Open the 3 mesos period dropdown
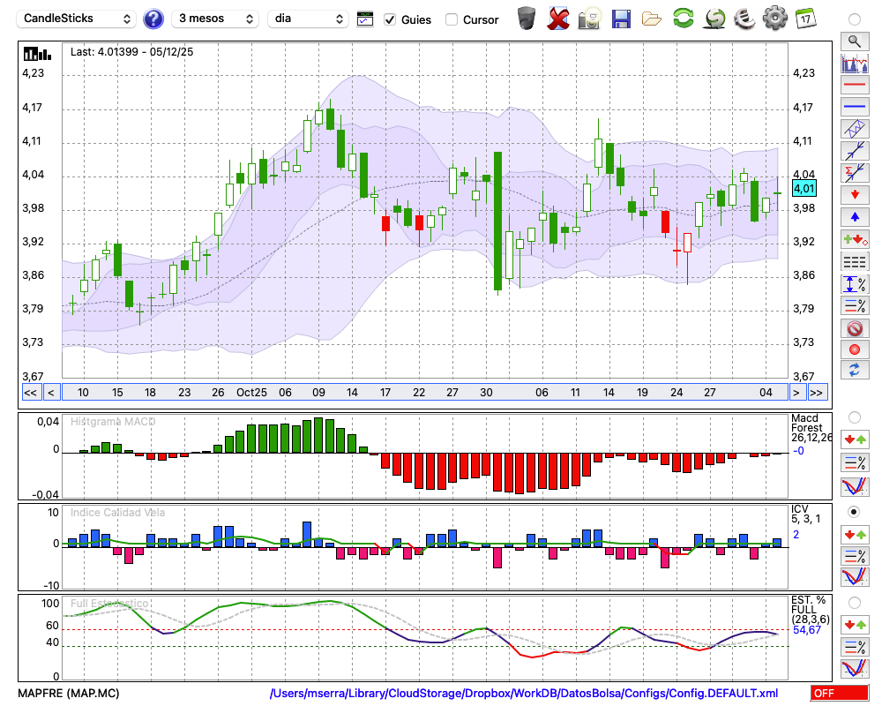Viewport: 882px width, 706px height. click(x=215, y=19)
